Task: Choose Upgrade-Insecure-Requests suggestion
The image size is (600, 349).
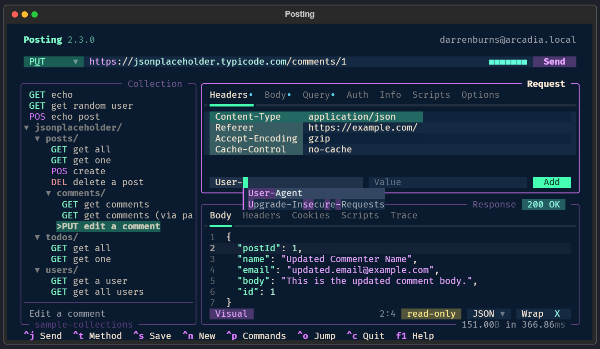Action: (x=316, y=205)
